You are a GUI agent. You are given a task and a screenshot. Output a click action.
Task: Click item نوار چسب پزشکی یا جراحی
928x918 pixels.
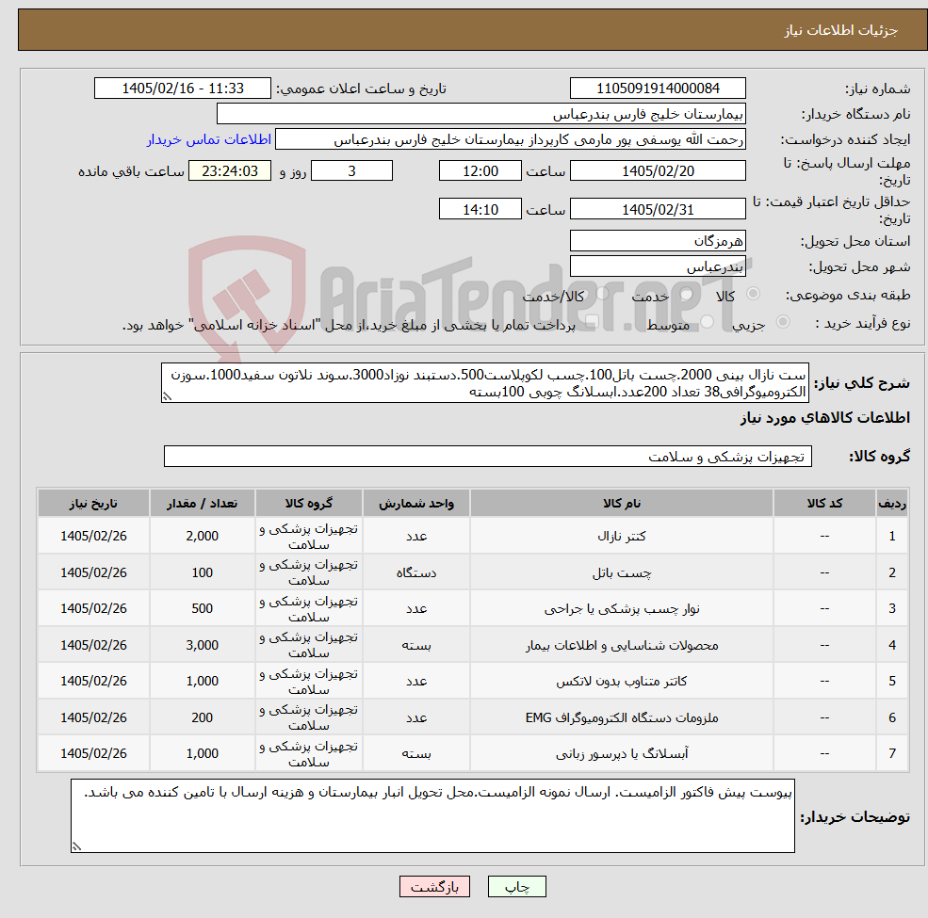[622, 608]
